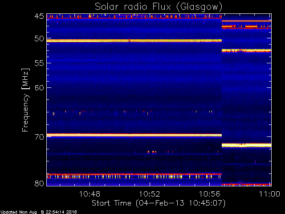The image size is (285, 214).
Task: Click the plot title 'Solar radio Flux (Glasgow)'
Action: (x=159, y=7)
